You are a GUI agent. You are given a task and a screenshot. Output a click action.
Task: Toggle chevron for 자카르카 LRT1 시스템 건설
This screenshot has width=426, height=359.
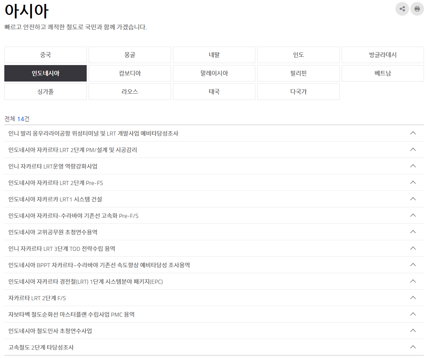point(413,199)
